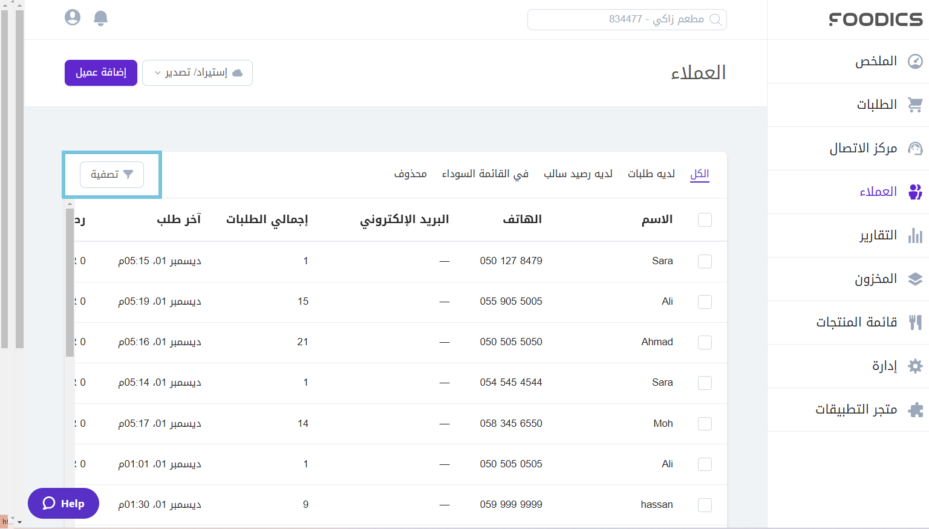Click the إضافة عميل button
Image resolution: width=929 pixels, height=529 pixels.
pyautogui.click(x=100, y=72)
